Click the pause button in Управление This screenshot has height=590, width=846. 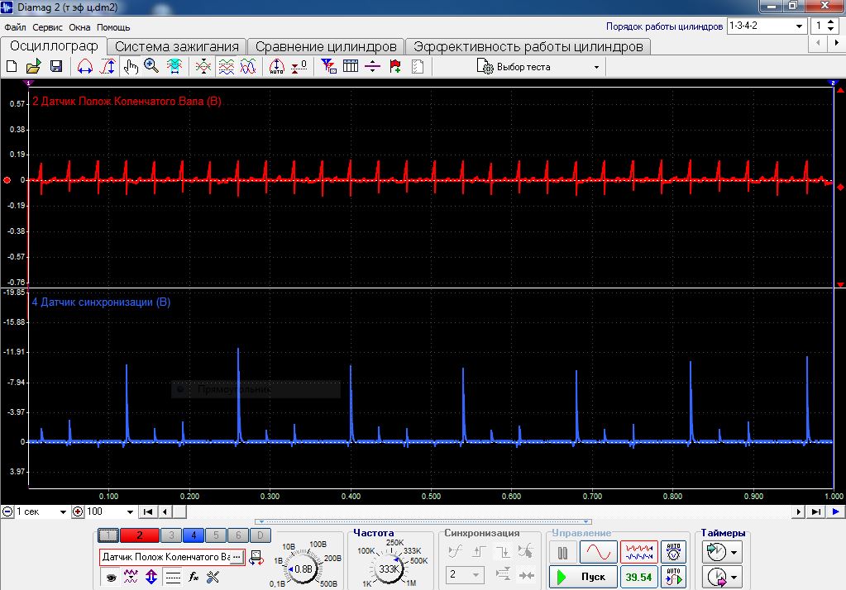pos(562,552)
